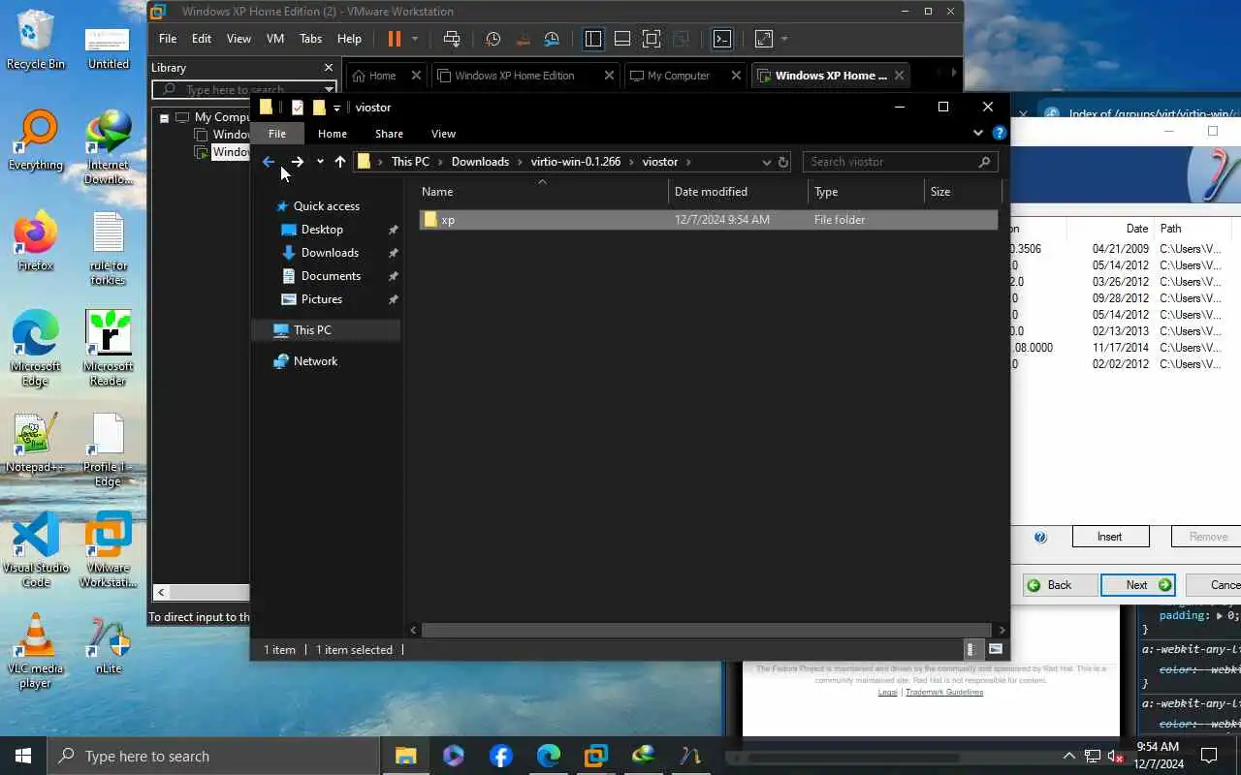Switch to My Computer VMware tab
This screenshot has width=1241, height=775.
pyautogui.click(x=678, y=76)
